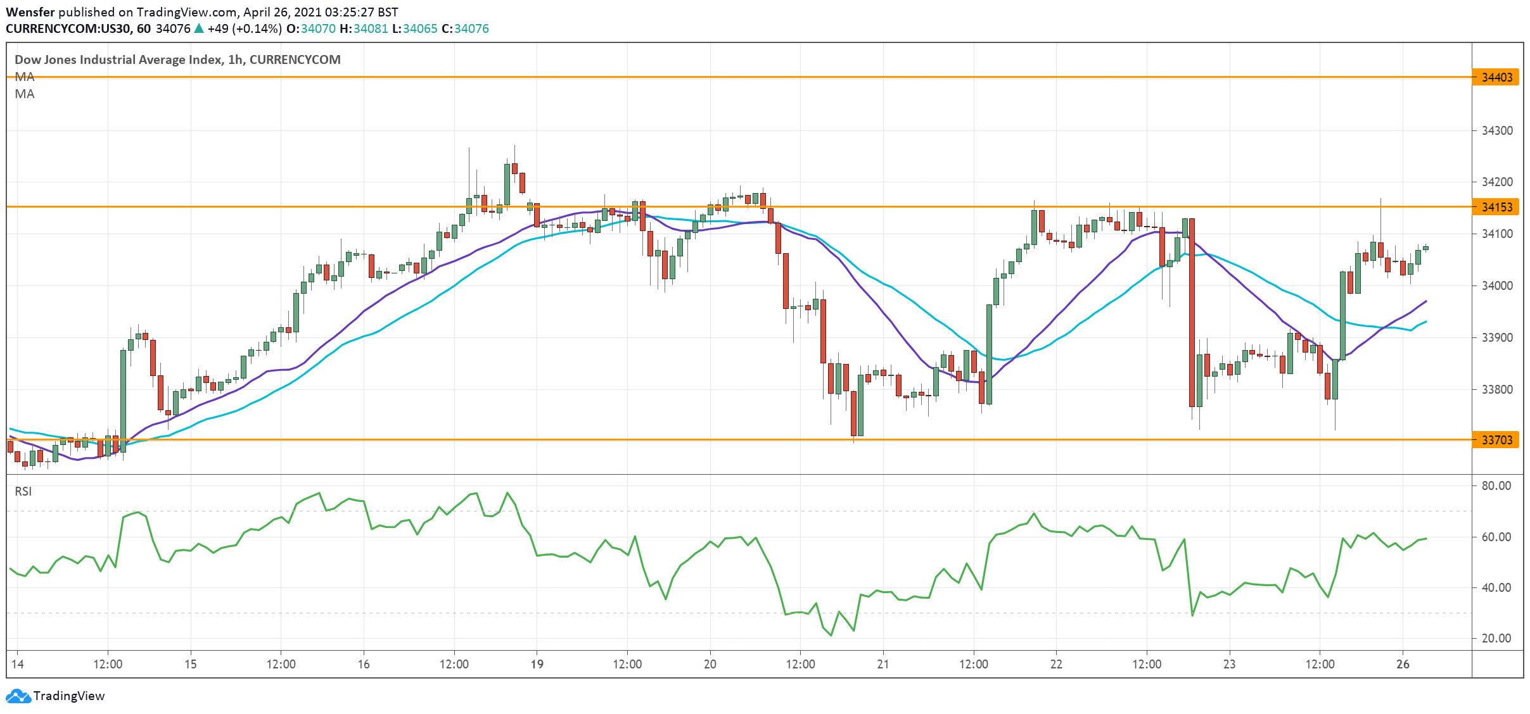1530x714 pixels.
Task: Click the green up-arrow beside price 34076
Action: [x=199, y=28]
